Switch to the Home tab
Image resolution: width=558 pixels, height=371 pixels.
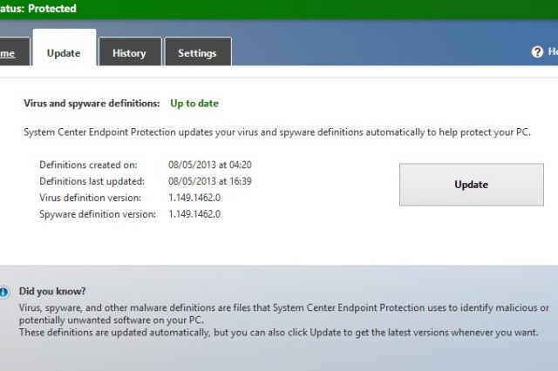tap(9, 52)
